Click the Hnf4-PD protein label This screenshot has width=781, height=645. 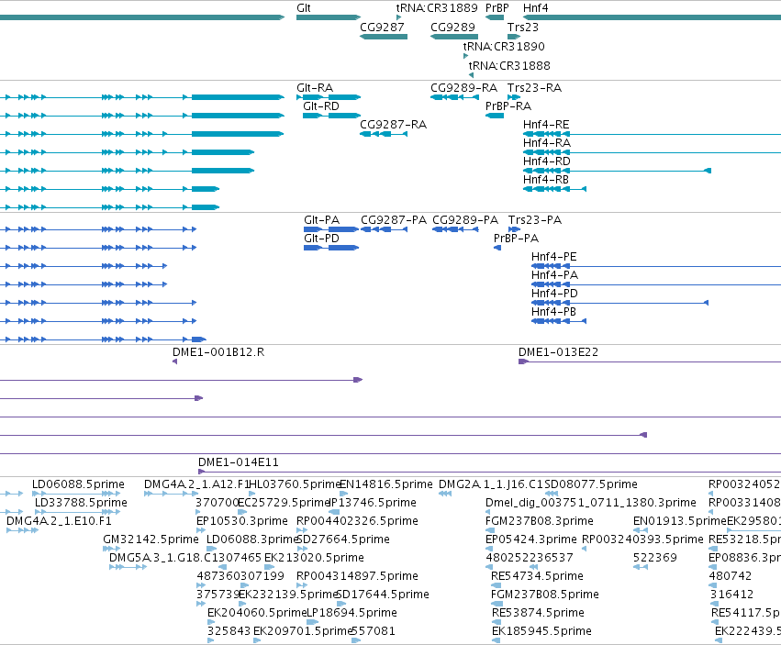[555, 294]
